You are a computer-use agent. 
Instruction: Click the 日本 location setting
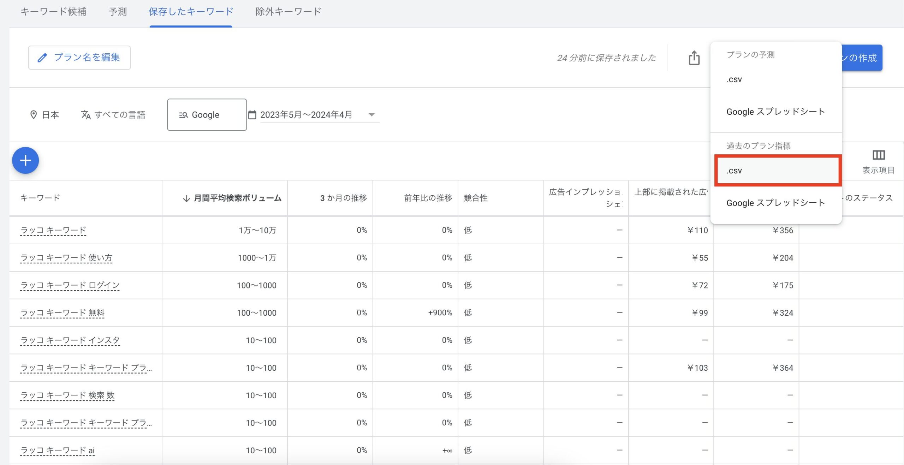click(x=44, y=115)
